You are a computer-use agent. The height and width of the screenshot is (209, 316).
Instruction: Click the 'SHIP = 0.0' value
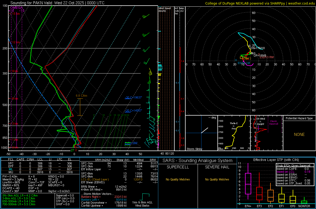tap(63, 204)
